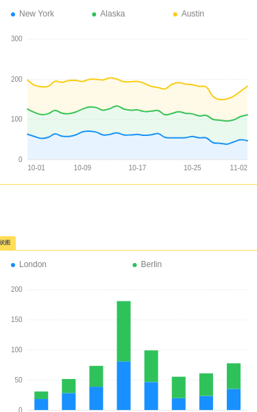Viewport: 257px width, 412px height.
Task: Click the tallest green Berlin bar segment
Action: 124,332
